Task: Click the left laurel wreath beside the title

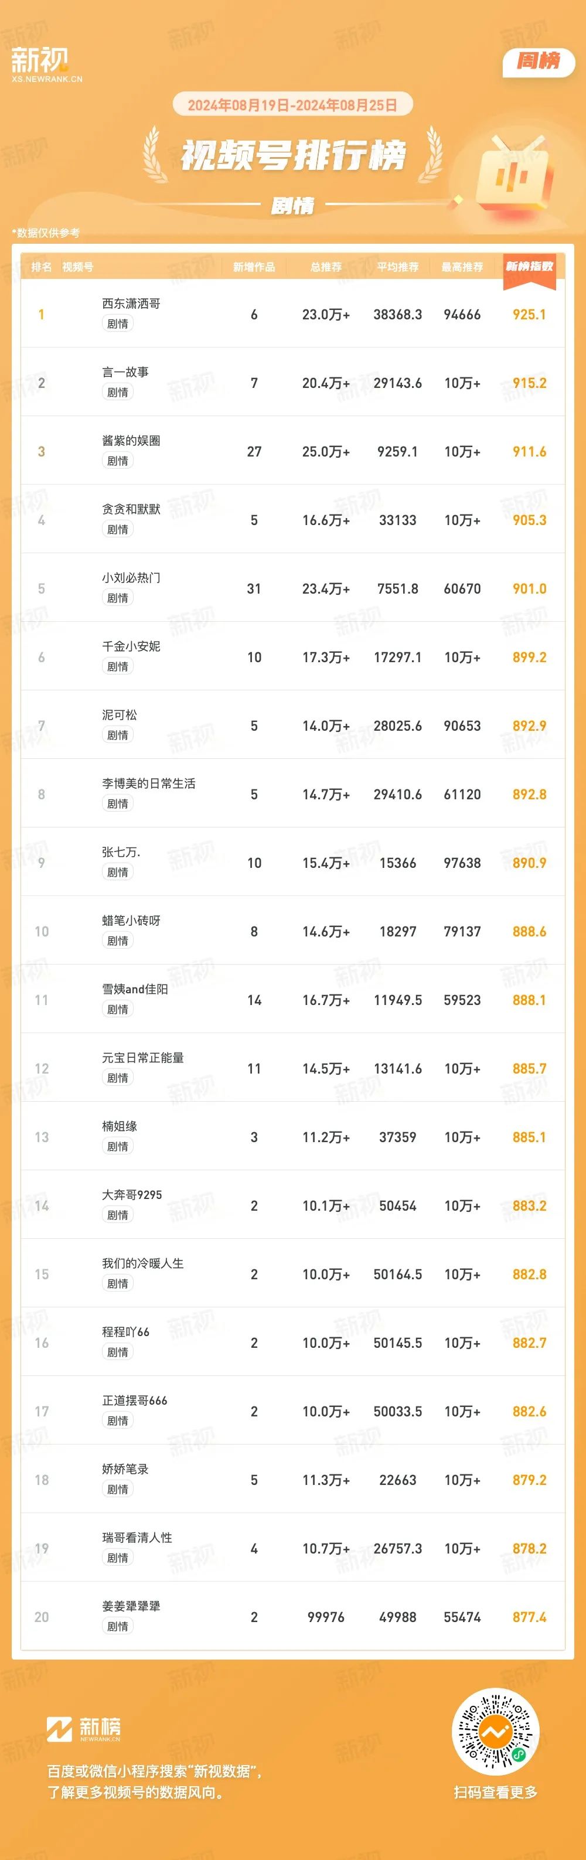Action: pos(156,154)
